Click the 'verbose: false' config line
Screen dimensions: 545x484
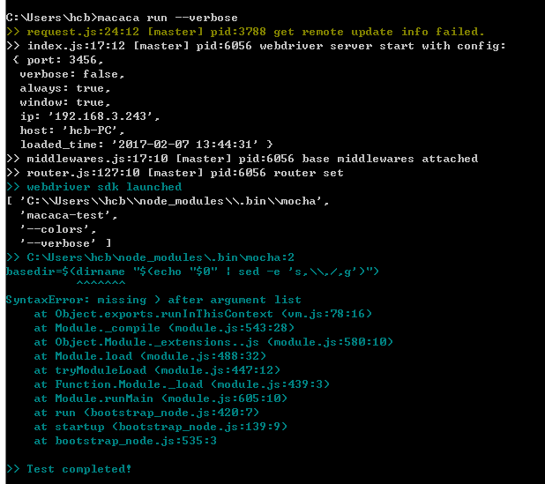[72, 74]
